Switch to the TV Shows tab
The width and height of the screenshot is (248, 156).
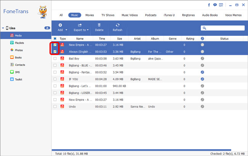(x=108, y=15)
